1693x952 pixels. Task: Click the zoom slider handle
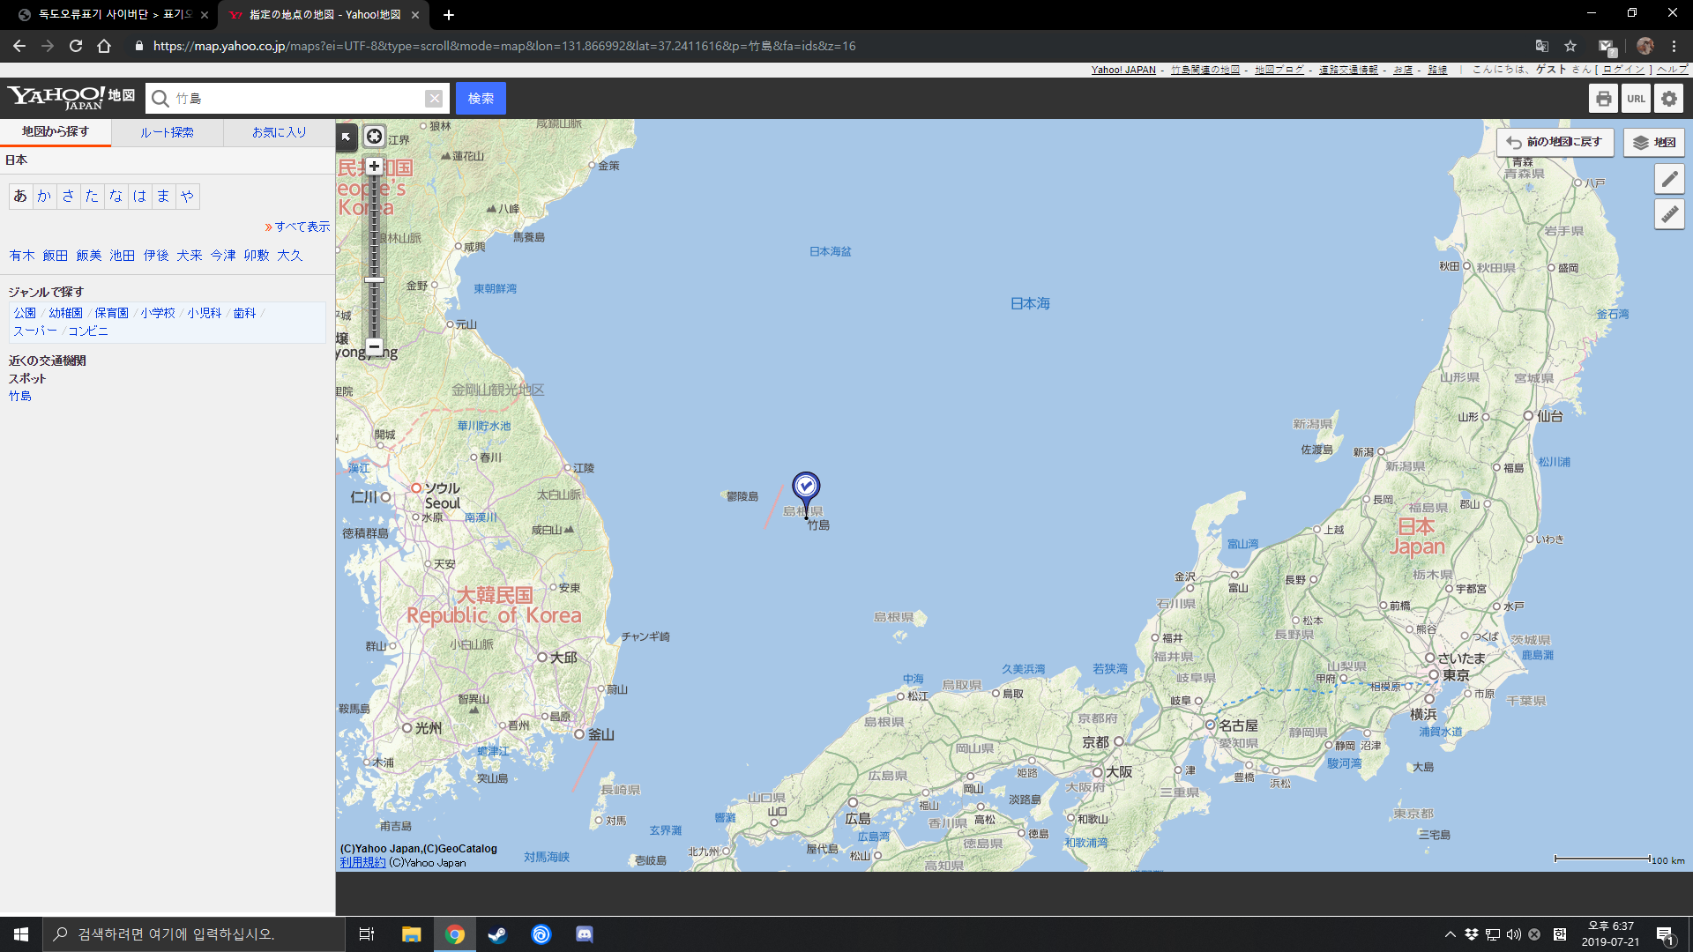pyautogui.click(x=375, y=280)
